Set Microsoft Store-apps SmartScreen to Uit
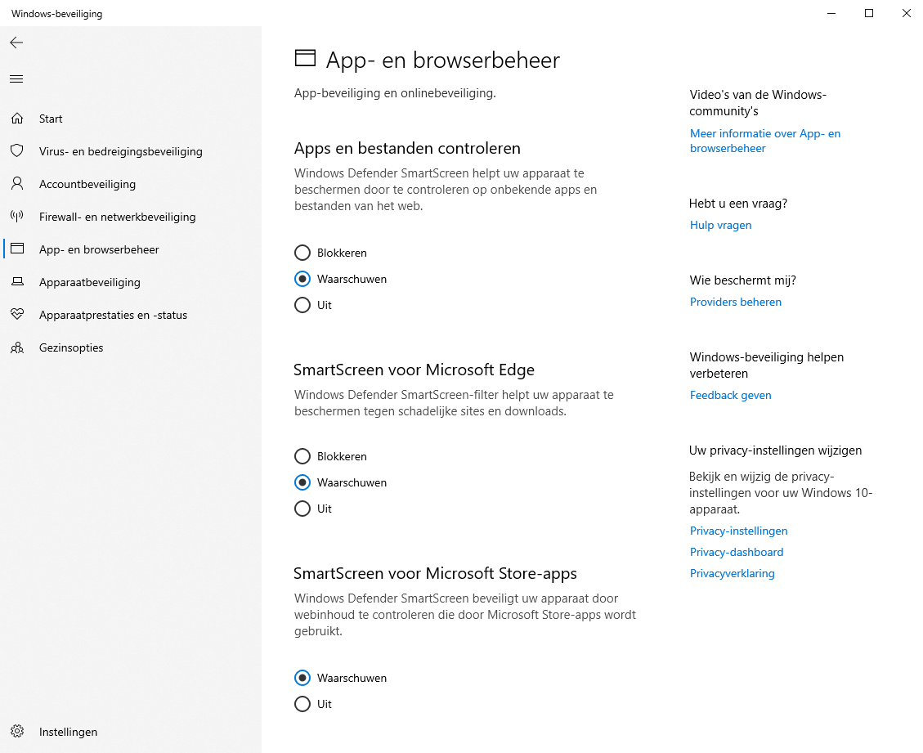The image size is (923, 753). [x=302, y=704]
